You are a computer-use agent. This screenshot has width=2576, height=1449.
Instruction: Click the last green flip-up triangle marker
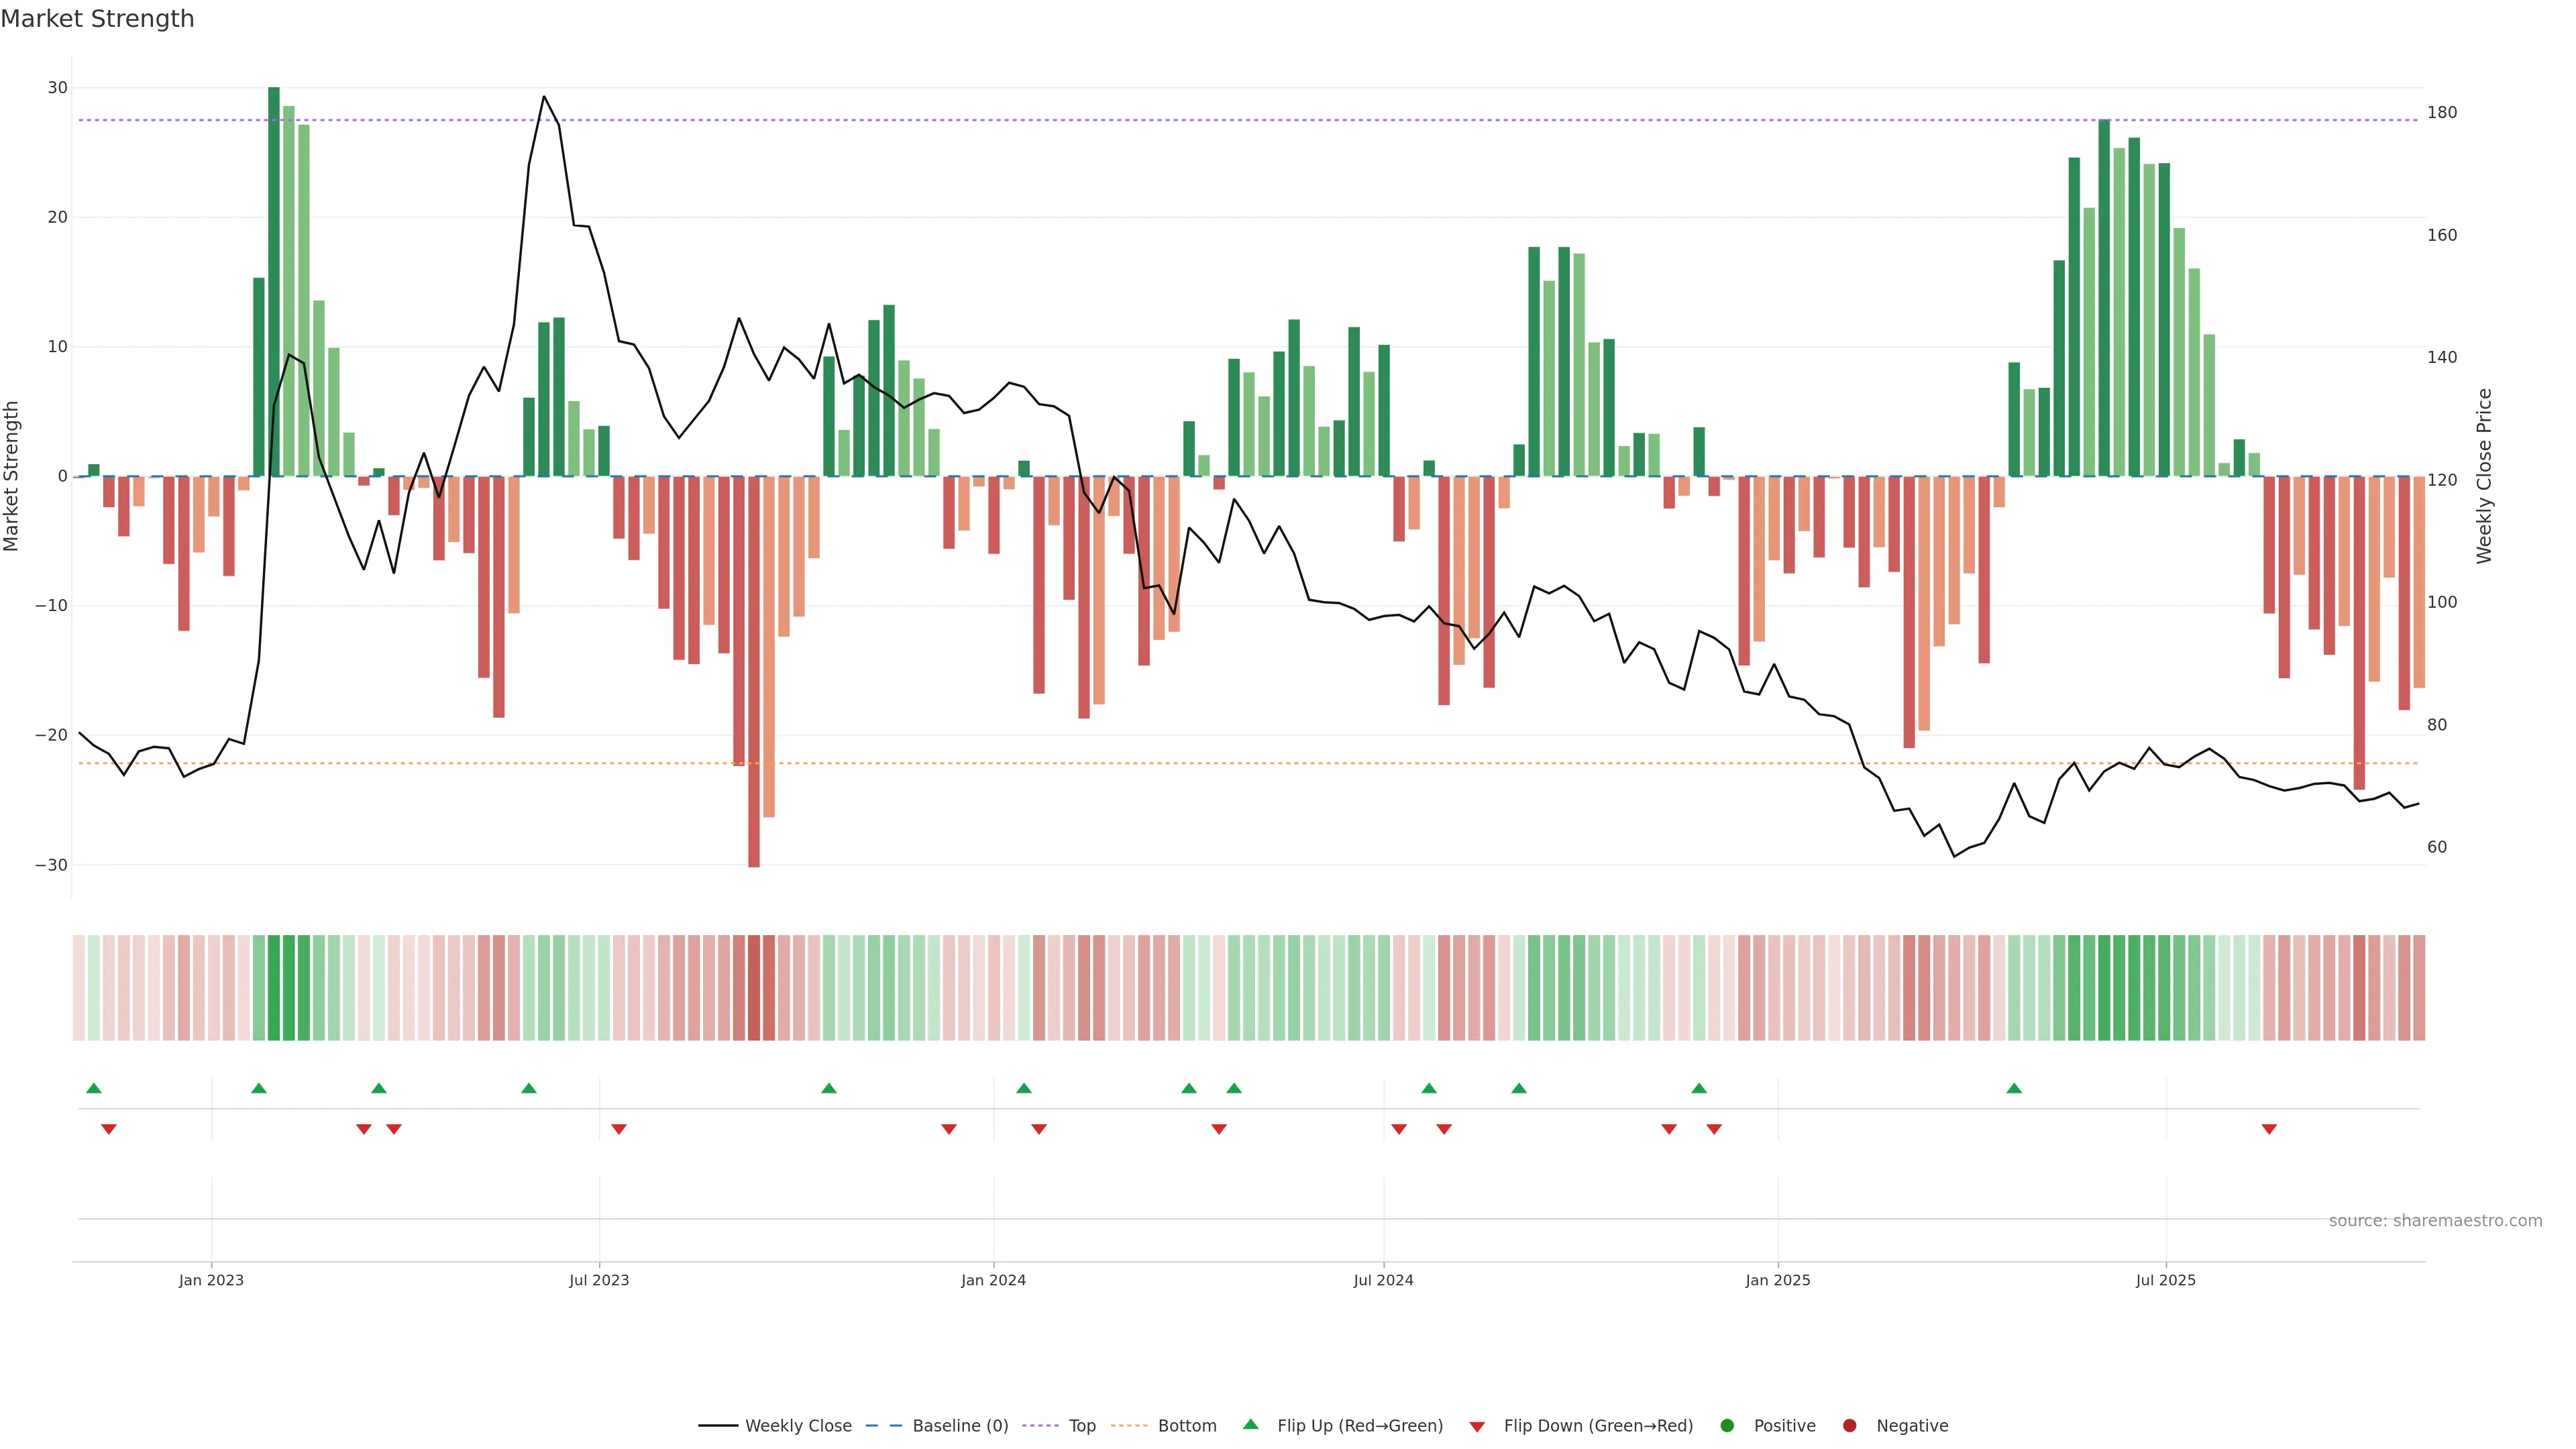point(2014,1088)
